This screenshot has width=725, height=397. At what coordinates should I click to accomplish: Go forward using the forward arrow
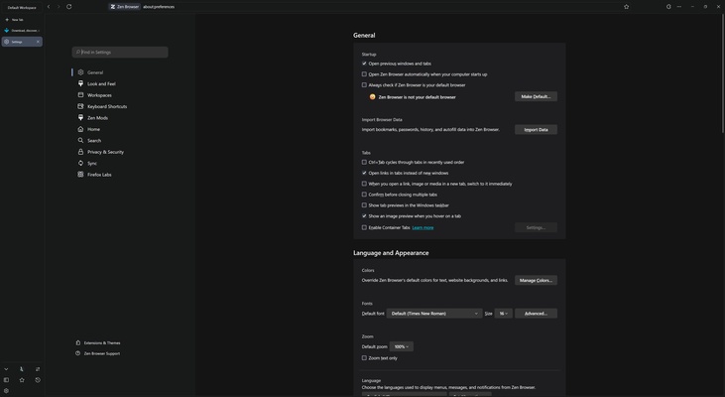click(59, 7)
